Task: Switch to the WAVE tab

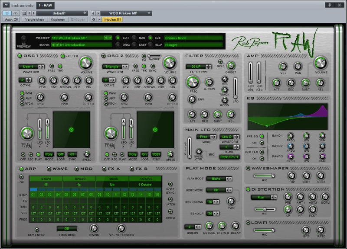Action: pos(57,169)
